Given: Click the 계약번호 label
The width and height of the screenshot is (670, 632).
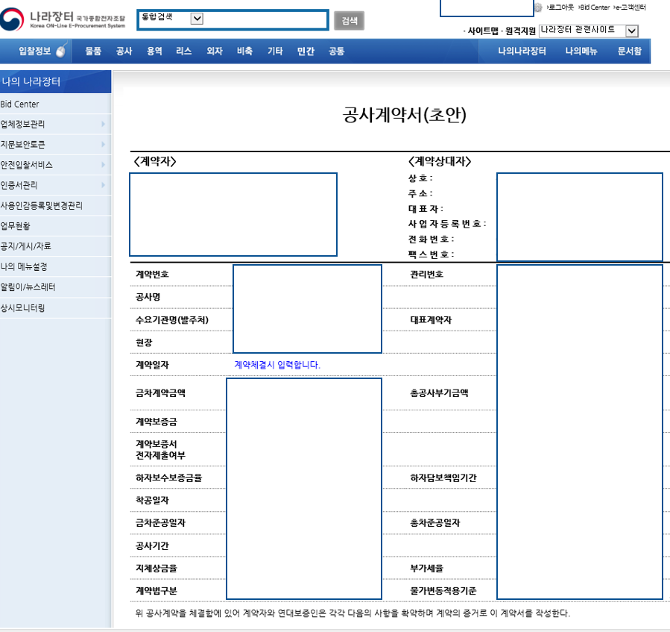Looking at the screenshot, I should pos(152,274).
